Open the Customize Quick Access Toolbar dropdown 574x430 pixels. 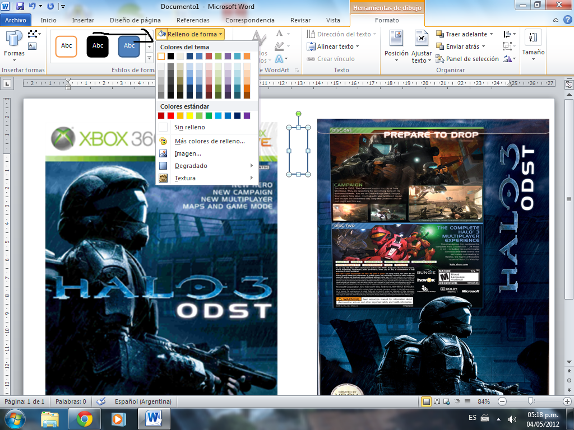point(63,6)
